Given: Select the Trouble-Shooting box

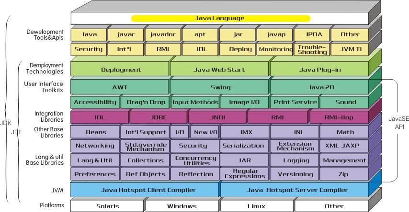Looking at the screenshot, I should click(312, 50).
